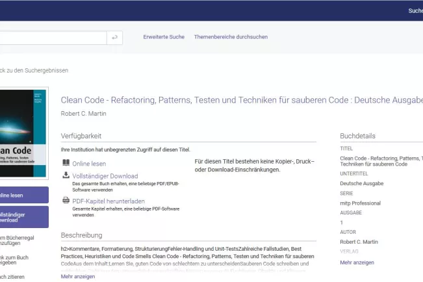Expand Mehr anzeigen under Beschreibung
Viewport: 423px width, 282px height.
tap(77, 276)
